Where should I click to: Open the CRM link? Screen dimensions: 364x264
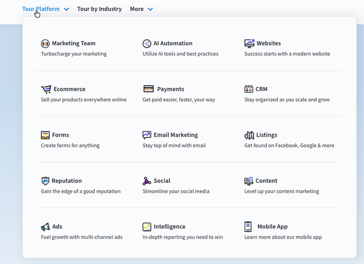(262, 89)
